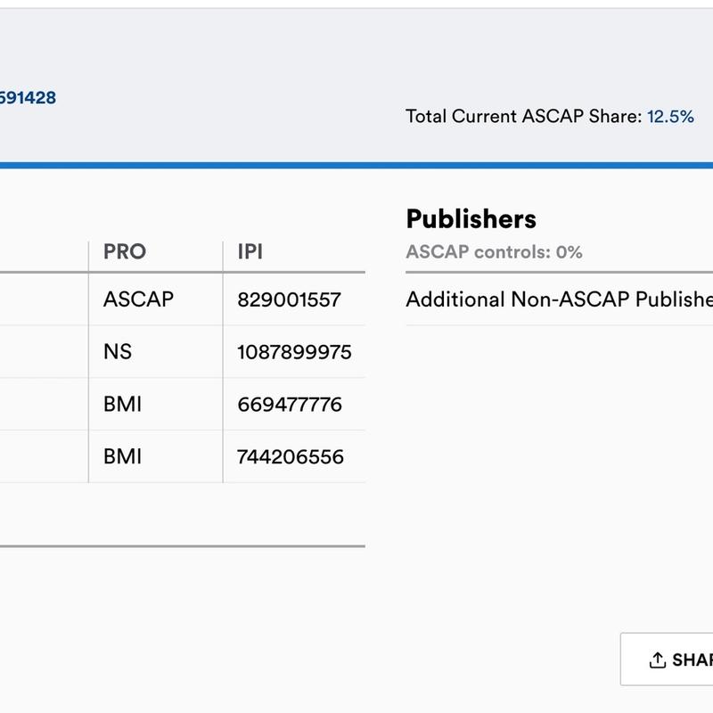Click the second BMI entry in the PRO column
The width and height of the screenshot is (713, 713).
(122, 456)
